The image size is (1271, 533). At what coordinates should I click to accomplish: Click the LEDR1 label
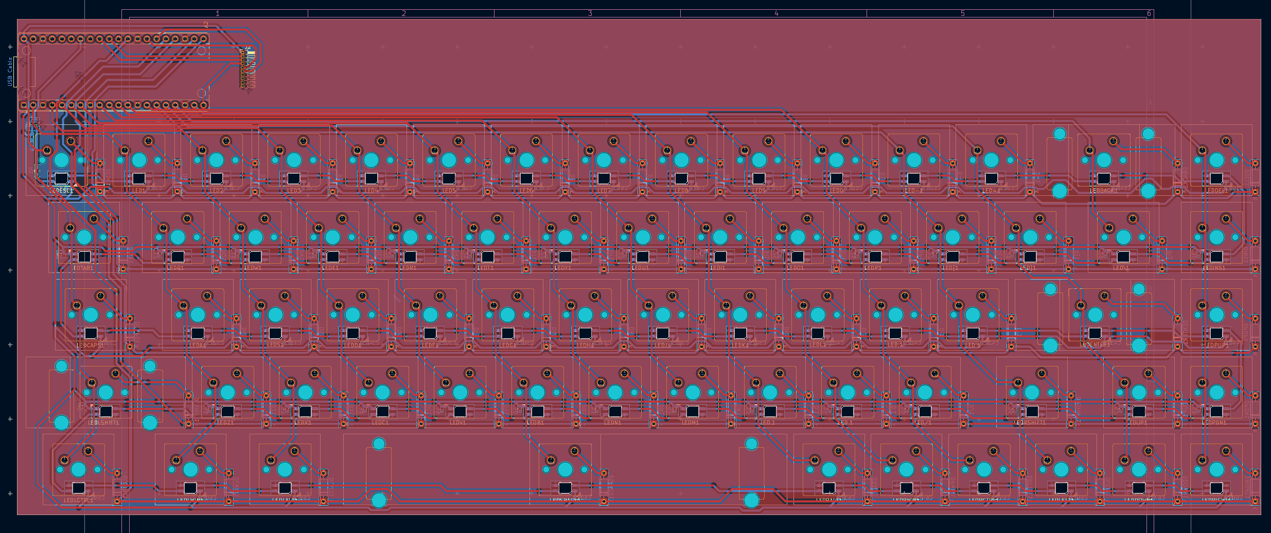tap(408, 268)
